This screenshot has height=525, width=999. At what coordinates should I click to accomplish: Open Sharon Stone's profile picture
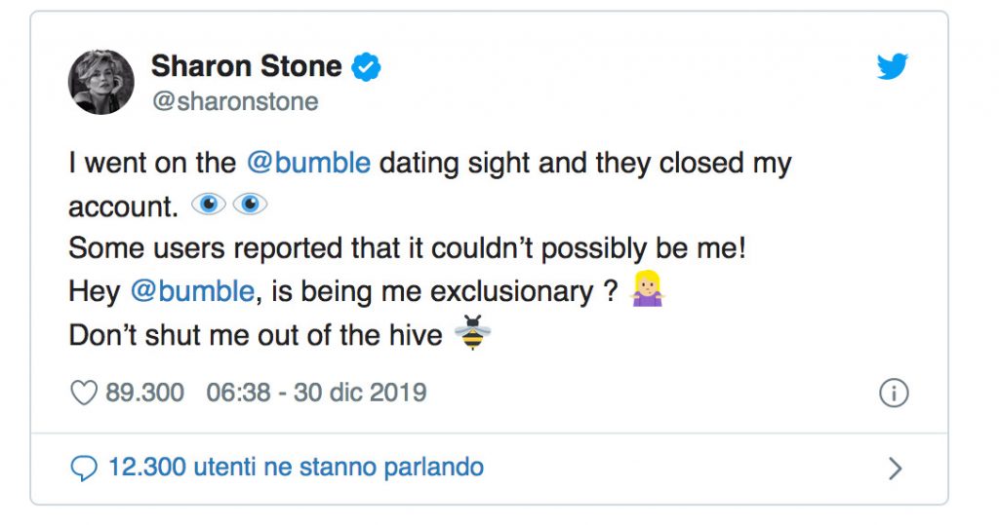coord(101,82)
